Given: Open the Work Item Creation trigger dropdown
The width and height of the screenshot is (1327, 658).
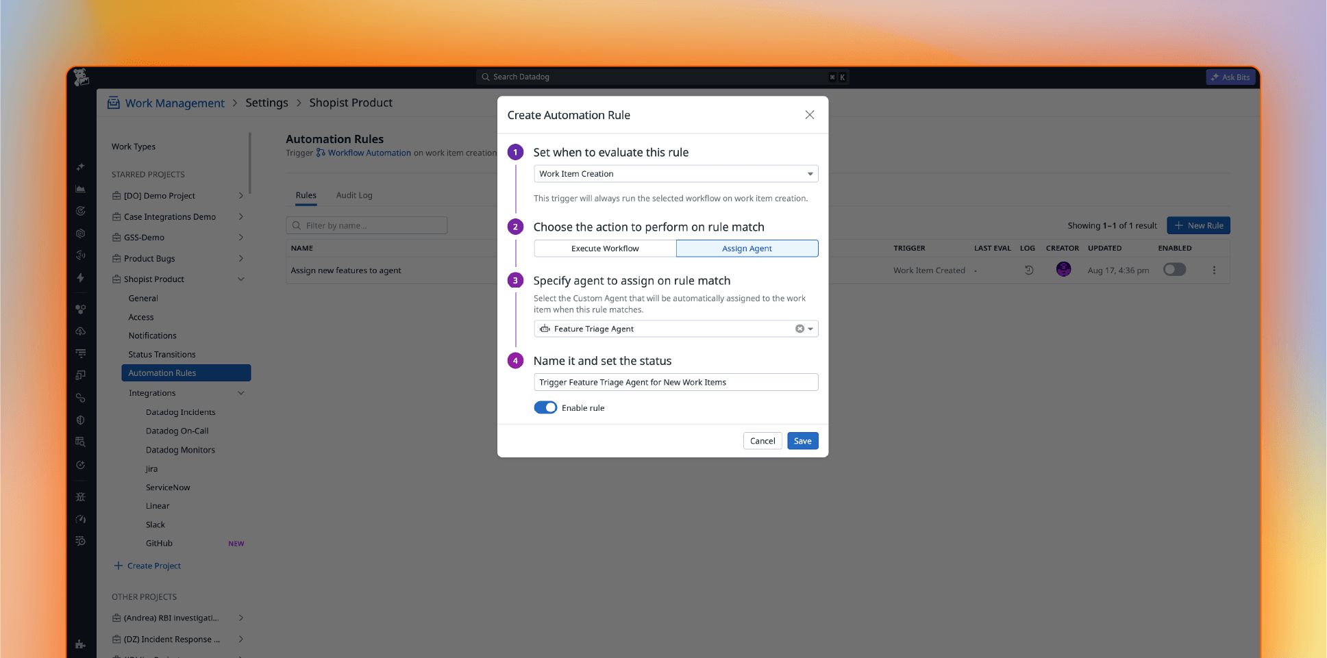Looking at the screenshot, I should point(675,174).
